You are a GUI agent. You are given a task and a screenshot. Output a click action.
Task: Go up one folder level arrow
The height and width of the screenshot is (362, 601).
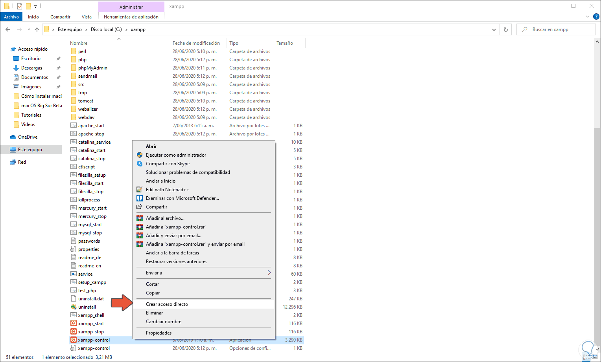pos(37,29)
